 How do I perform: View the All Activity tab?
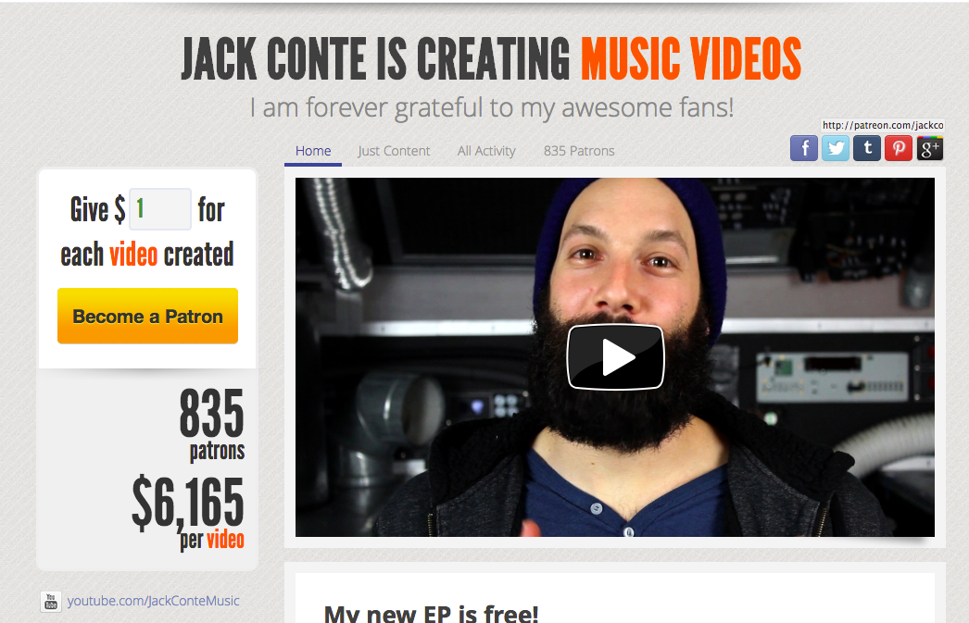coord(486,151)
